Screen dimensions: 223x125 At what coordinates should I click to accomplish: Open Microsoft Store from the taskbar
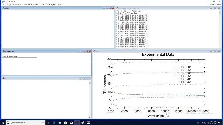(66, 123)
